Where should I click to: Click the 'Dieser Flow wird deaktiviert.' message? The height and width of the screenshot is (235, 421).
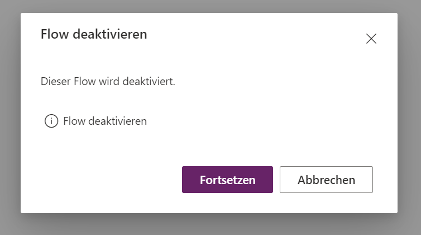(108, 81)
